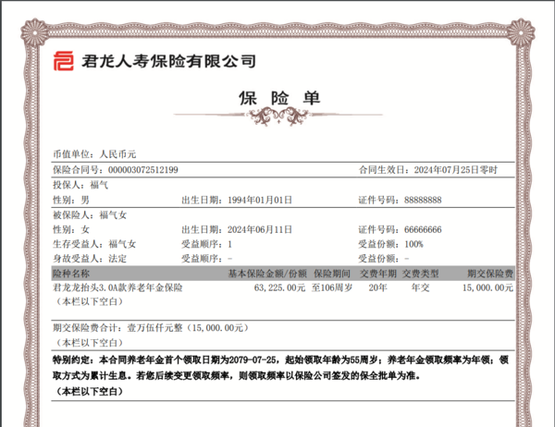Viewport: 555px width, 427px height.
Task: Select contract number 000003072512199
Action: click(x=143, y=170)
